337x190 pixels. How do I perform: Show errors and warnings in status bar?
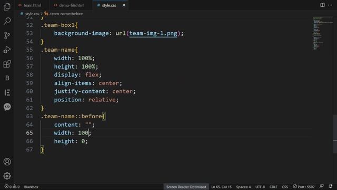point(12,187)
